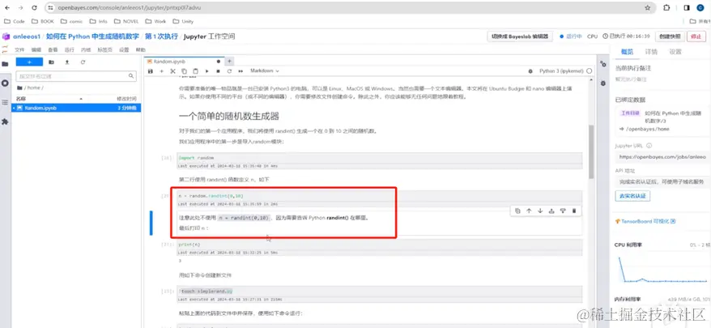Click the debugger bug icon near Python 3

click(x=530, y=71)
